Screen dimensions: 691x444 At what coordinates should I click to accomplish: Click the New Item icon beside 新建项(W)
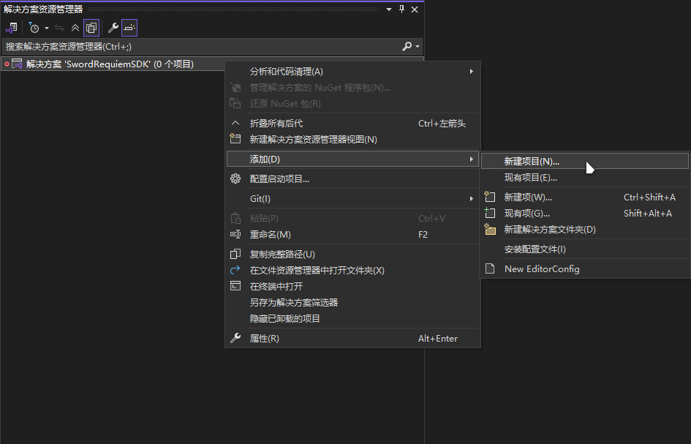(491, 197)
